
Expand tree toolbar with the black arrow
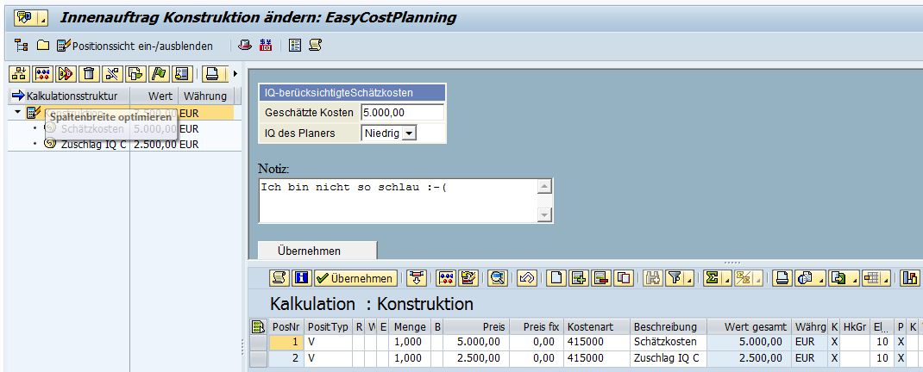[235, 73]
